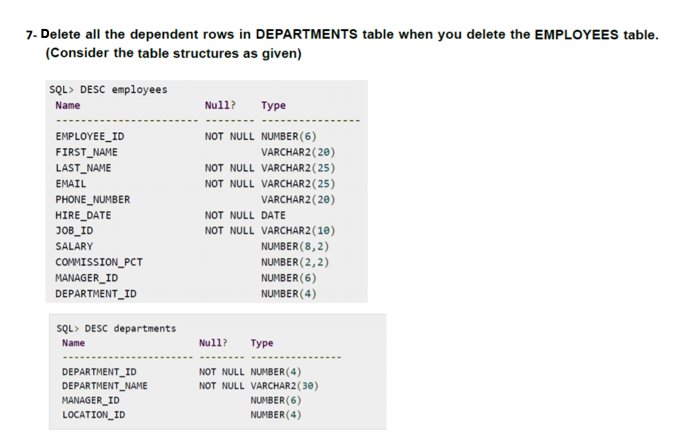Click DEPARTMENT_ID in the departments table
674x442 pixels.
[x=99, y=372]
